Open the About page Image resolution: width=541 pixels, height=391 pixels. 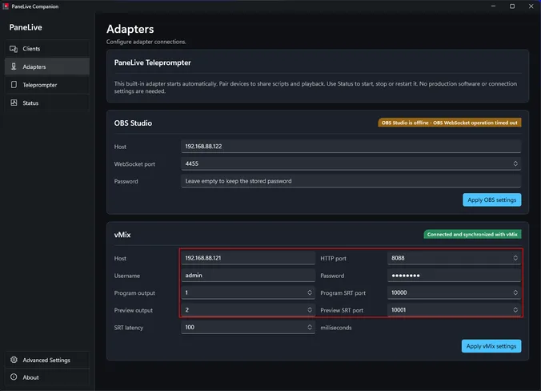[47, 377]
